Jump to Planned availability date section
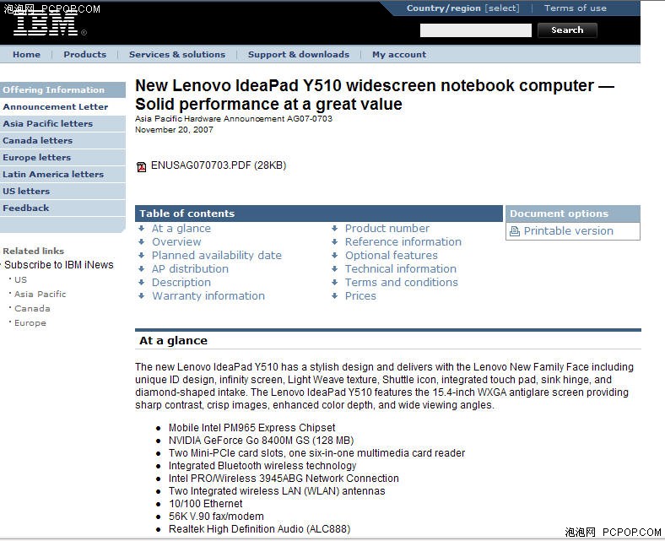 coord(217,256)
